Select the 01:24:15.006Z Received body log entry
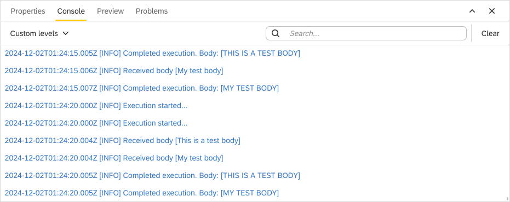 (114, 70)
